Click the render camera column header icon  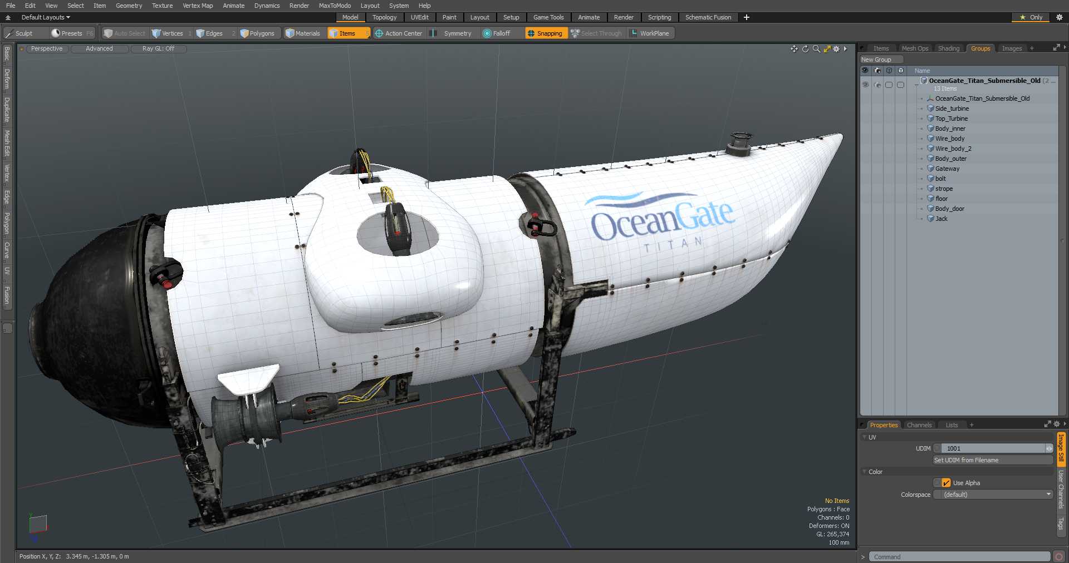point(877,71)
